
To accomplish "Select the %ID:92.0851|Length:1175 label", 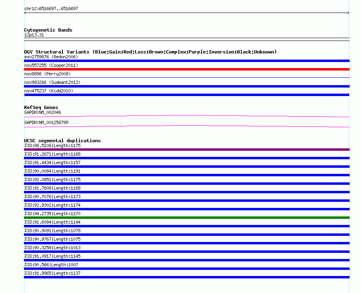I will pyautogui.click(x=52, y=180).
